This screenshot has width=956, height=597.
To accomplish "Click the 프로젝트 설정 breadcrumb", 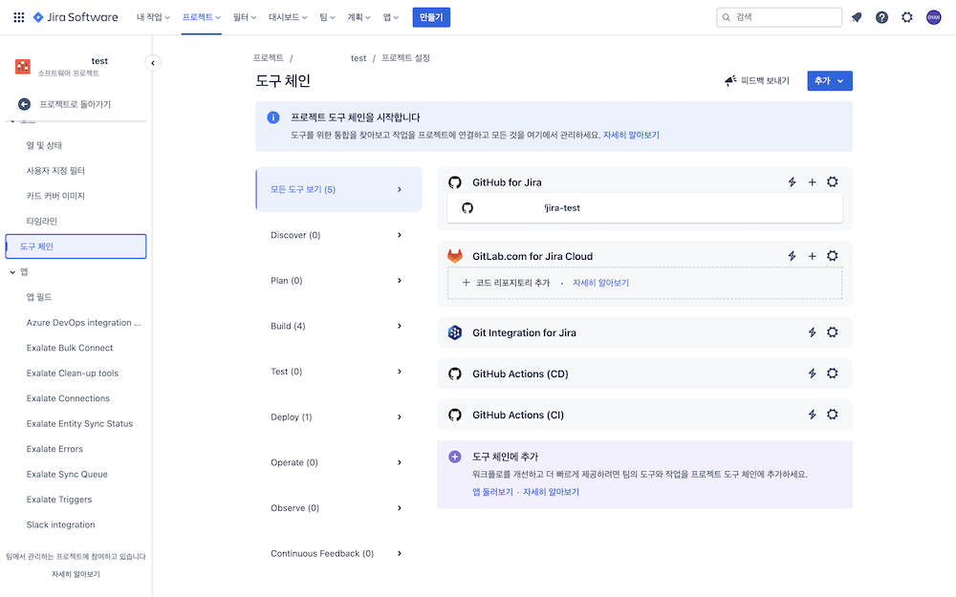I will tap(405, 58).
